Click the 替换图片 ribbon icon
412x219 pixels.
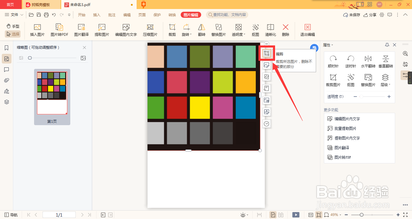coord(219,30)
